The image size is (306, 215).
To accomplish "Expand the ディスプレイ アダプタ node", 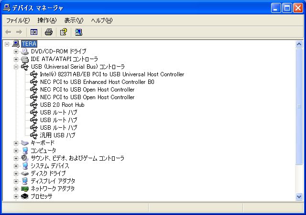I will tap(16, 181).
